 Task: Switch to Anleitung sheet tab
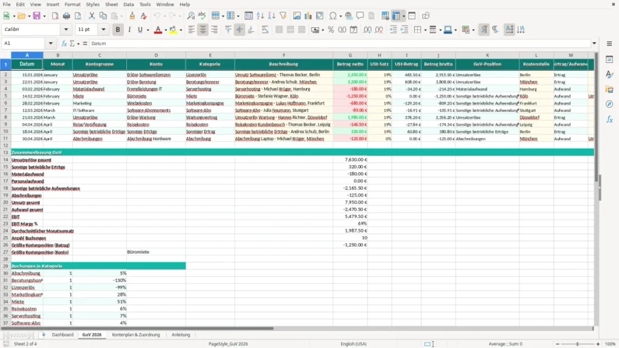pyautogui.click(x=180, y=335)
